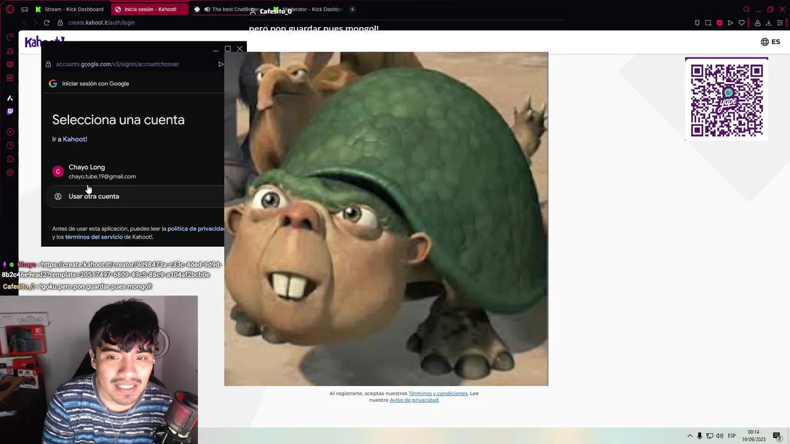790x444 pixels.
Task: Switch the ESP keyboard language indicator
Action: pos(731,436)
